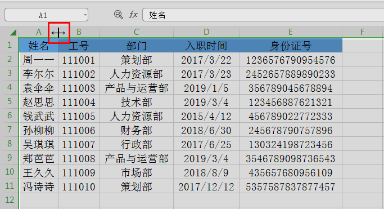Click the 行政部 department cell
The height and width of the screenshot is (209, 384).
137,144
